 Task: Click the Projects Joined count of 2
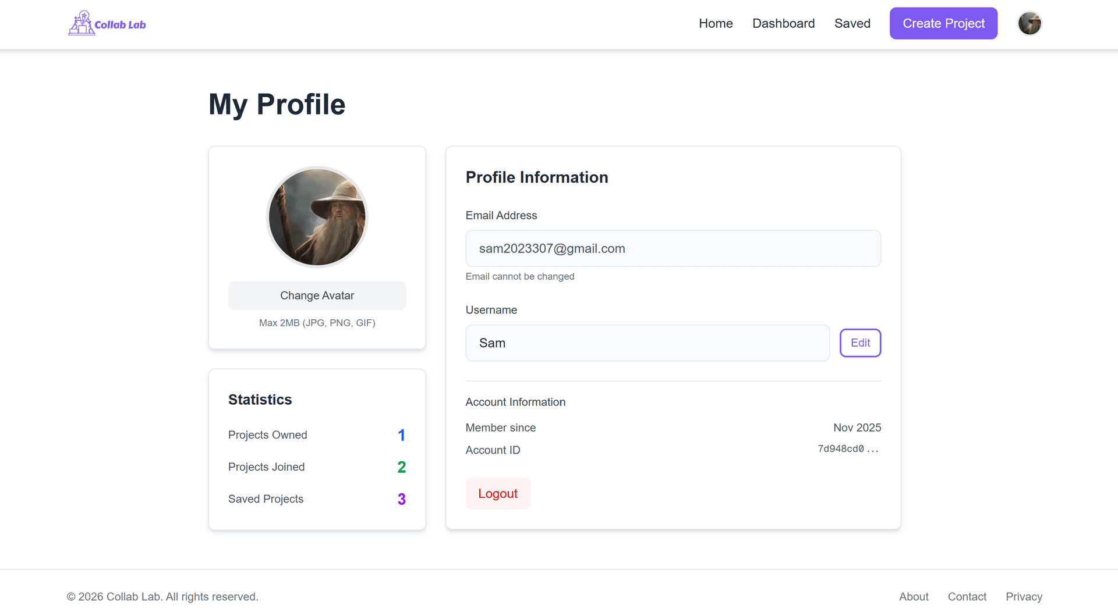click(x=401, y=466)
